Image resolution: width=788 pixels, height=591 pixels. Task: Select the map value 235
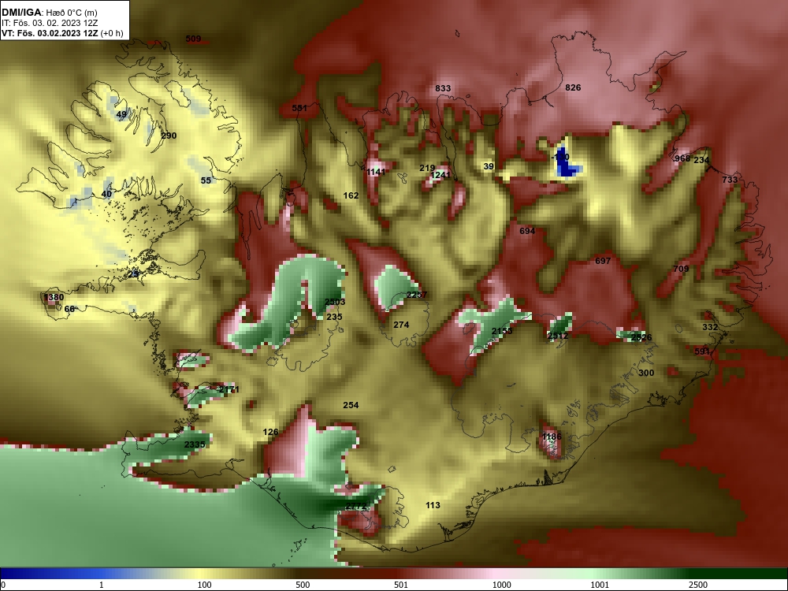click(334, 317)
